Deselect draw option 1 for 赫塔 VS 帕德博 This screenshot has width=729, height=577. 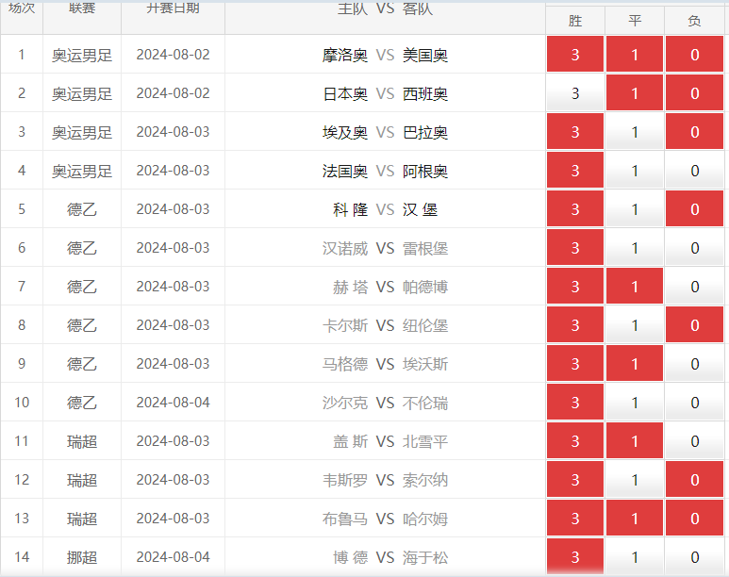(x=635, y=286)
